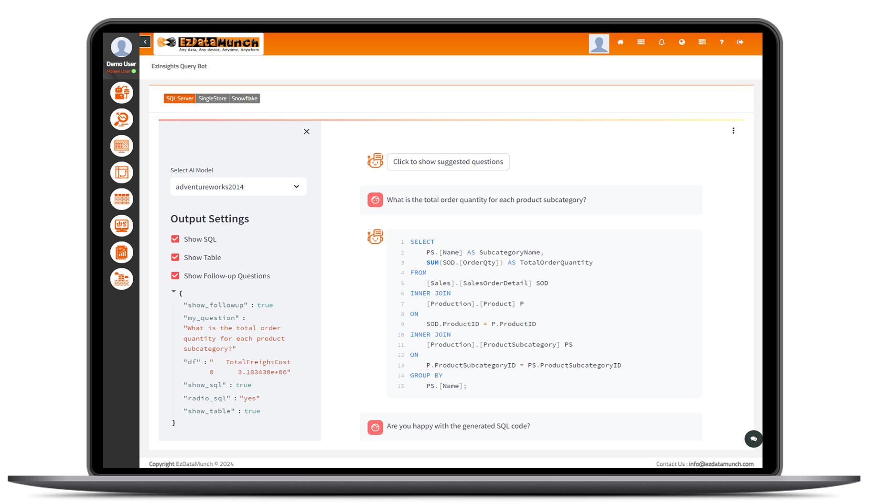Click the "show_sql" JSON key
Viewport: 870px width, 504px height.
[205, 385]
